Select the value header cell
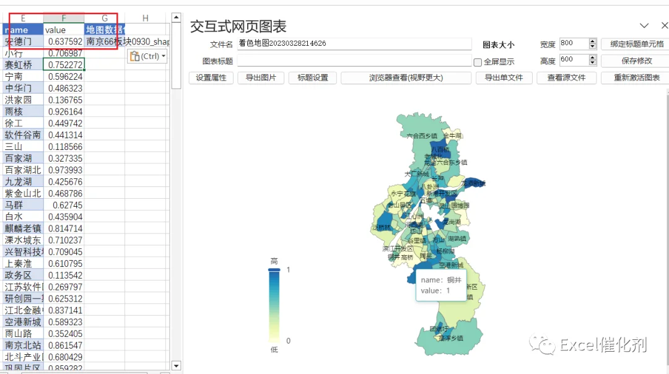Screen dimensions: 669x374 pyautogui.click(x=64, y=30)
